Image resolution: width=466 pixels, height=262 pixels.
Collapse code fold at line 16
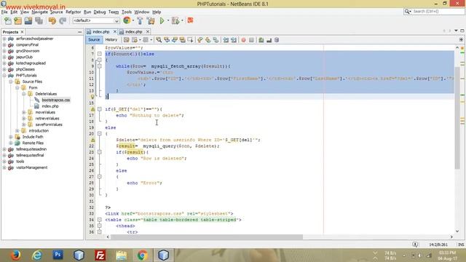(x=100, y=109)
